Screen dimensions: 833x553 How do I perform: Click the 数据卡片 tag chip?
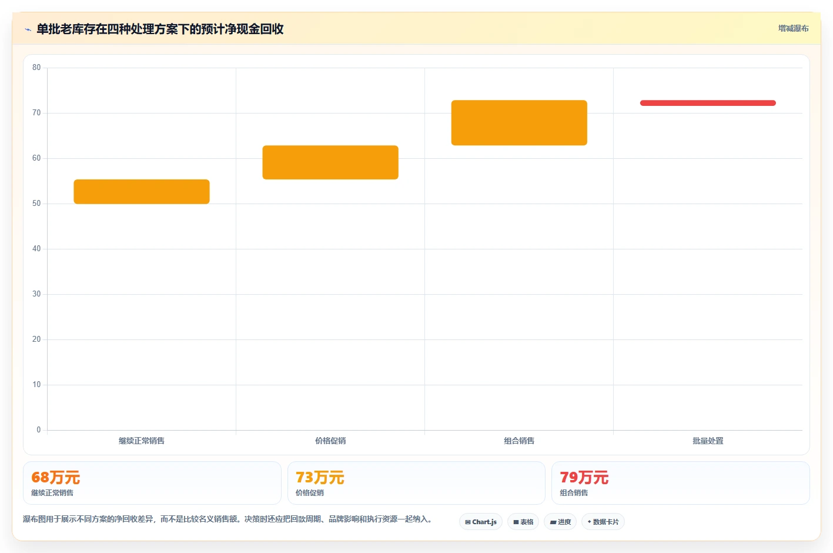point(603,522)
